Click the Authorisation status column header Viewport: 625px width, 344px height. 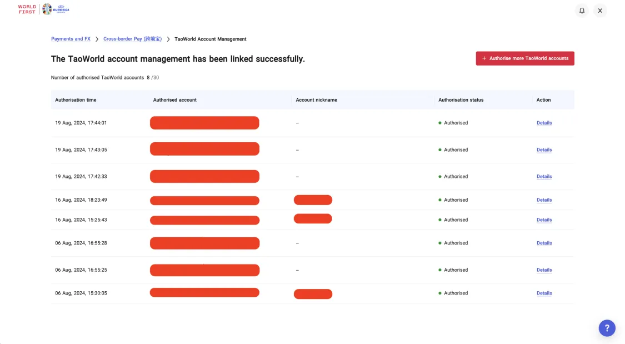point(461,100)
